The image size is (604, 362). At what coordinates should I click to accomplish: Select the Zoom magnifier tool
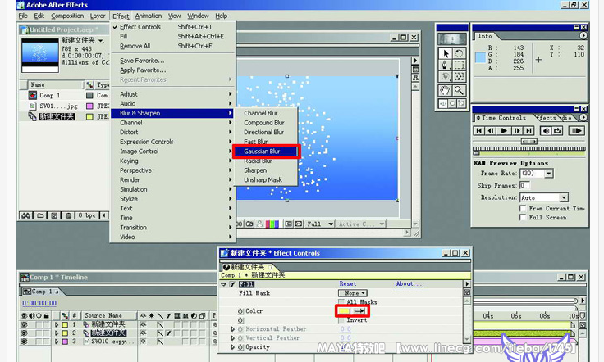[x=460, y=90]
